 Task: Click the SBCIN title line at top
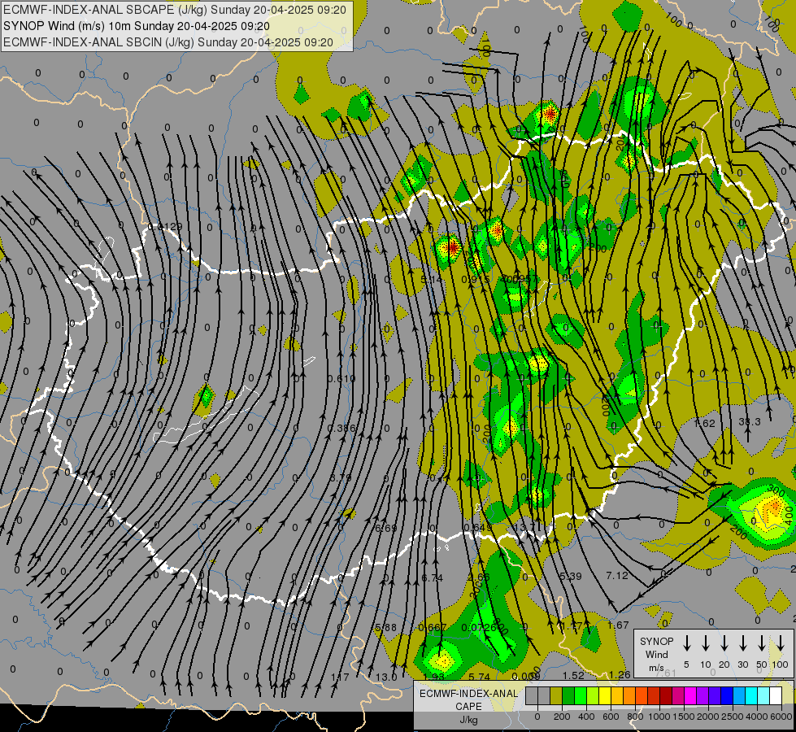[168, 42]
